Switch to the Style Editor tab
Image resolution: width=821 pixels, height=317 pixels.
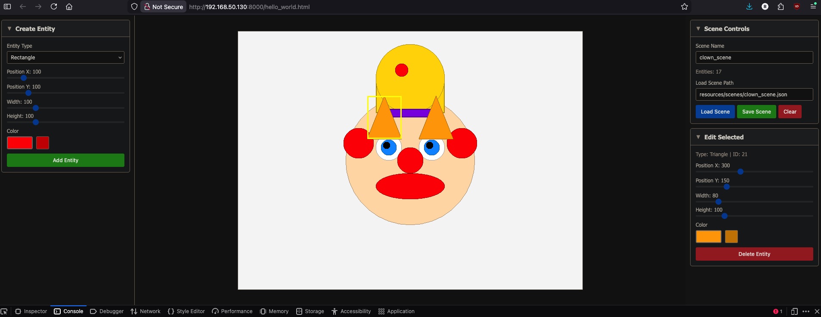186,311
